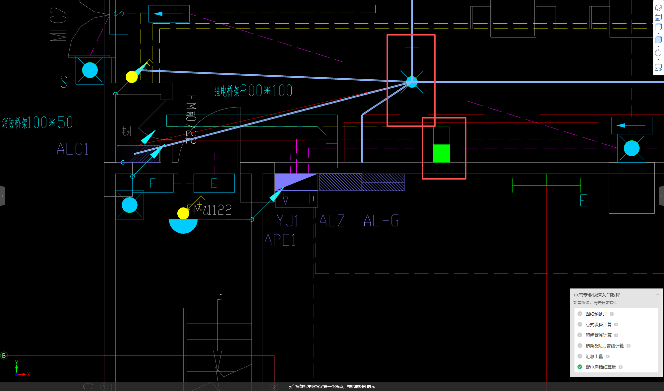Select the 消防桥架100*50 label
664x391 pixels.
[x=37, y=122]
